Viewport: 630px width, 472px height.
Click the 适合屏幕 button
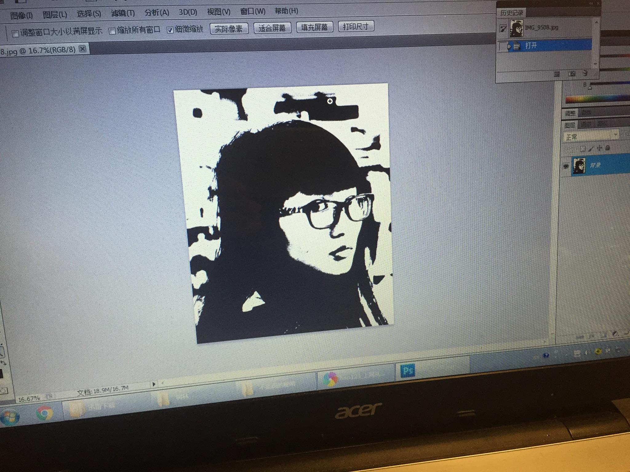(x=272, y=28)
